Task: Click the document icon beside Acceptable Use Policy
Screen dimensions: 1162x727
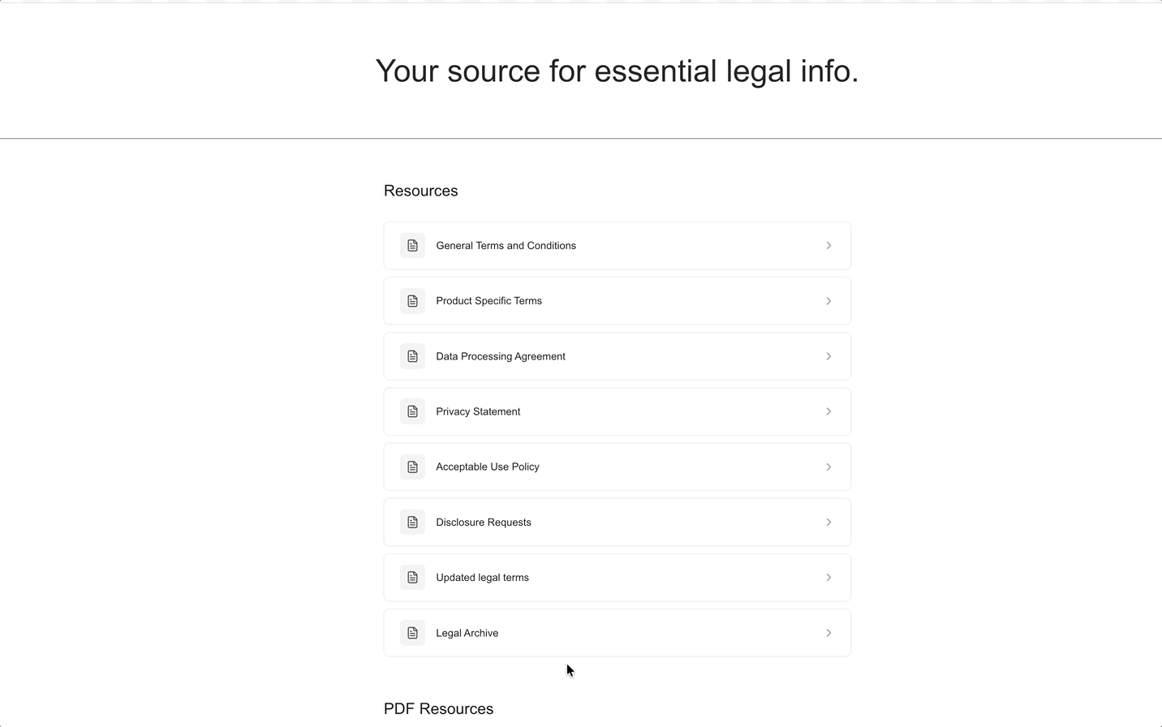Action: [x=412, y=467]
